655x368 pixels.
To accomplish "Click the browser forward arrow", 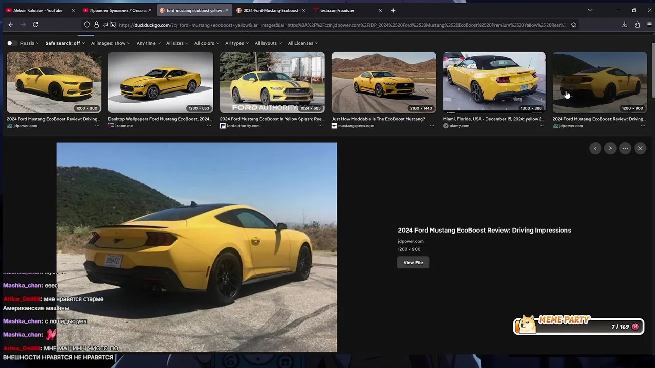I will click(x=23, y=25).
